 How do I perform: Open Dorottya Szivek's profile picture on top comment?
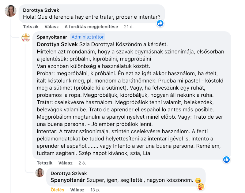[x=11, y=11]
